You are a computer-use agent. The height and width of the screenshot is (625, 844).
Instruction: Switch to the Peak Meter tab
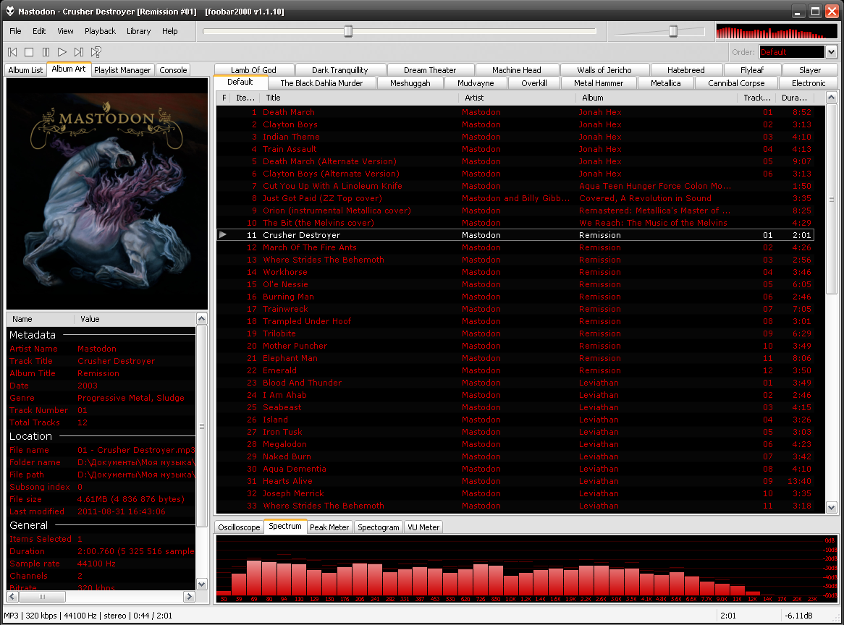[x=329, y=527]
